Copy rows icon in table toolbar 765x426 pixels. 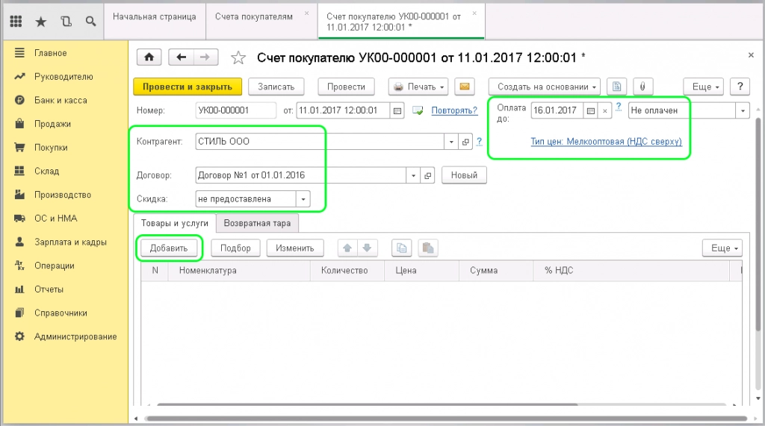[x=401, y=248]
